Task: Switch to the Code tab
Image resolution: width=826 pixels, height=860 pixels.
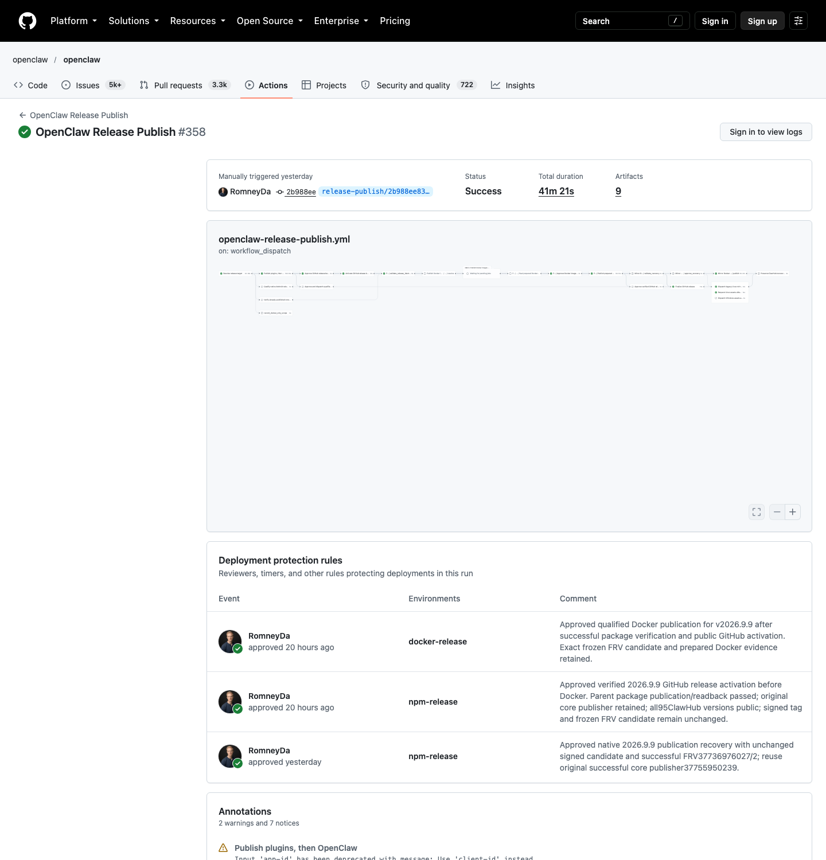Action: pyautogui.click(x=31, y=85)
